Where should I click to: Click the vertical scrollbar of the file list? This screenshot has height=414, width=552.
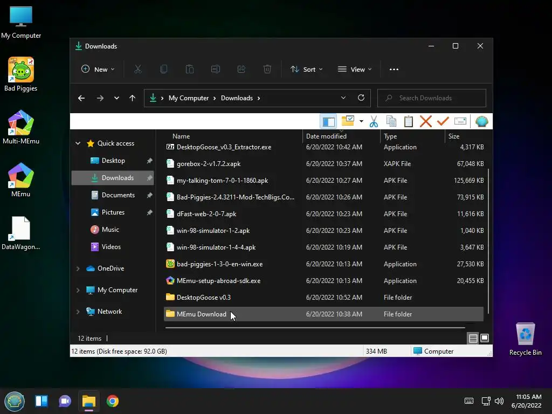pos(488,241)
